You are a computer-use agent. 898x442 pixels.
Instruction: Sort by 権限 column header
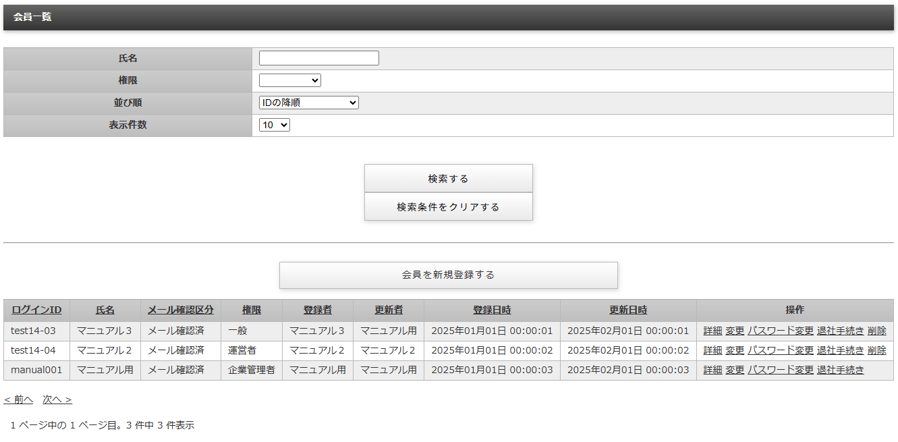pyautogui.click(x=251, y=310)
